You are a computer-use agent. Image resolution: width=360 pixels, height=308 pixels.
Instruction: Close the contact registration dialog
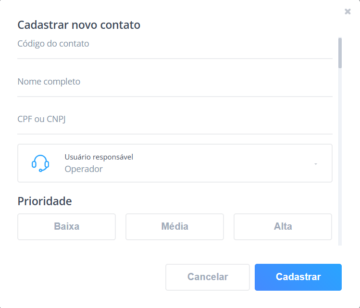(348, 12)
